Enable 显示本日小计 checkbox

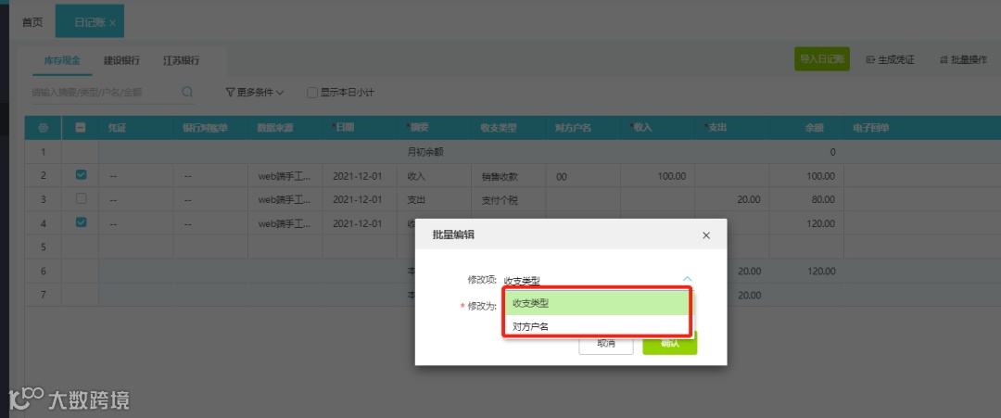coord(312,93)
